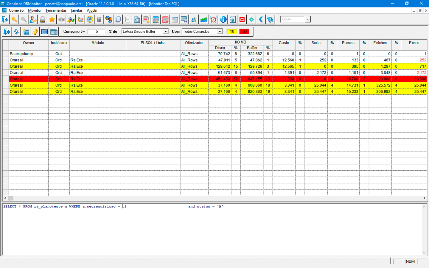Expand the ORA- combo box arrow

pos(308,19)
